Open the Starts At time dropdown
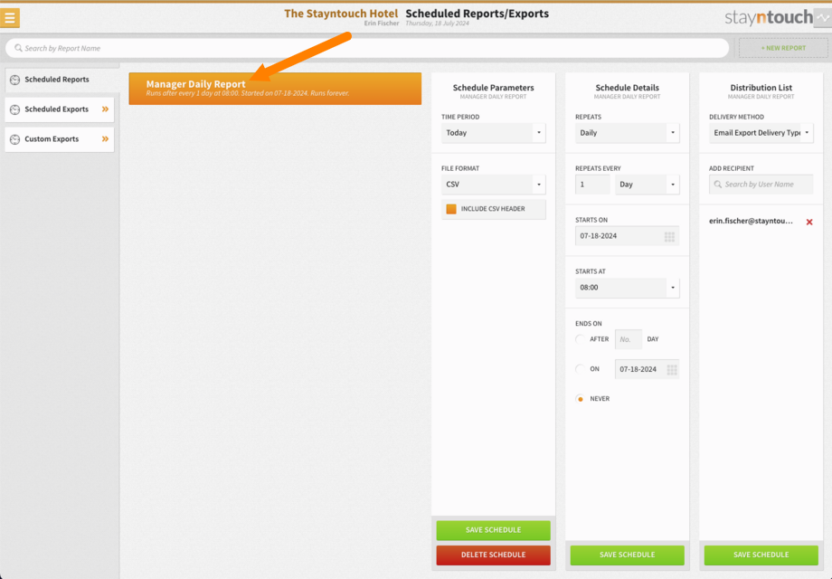This screenshot has height=579, width=832. [x=628, y=287]
